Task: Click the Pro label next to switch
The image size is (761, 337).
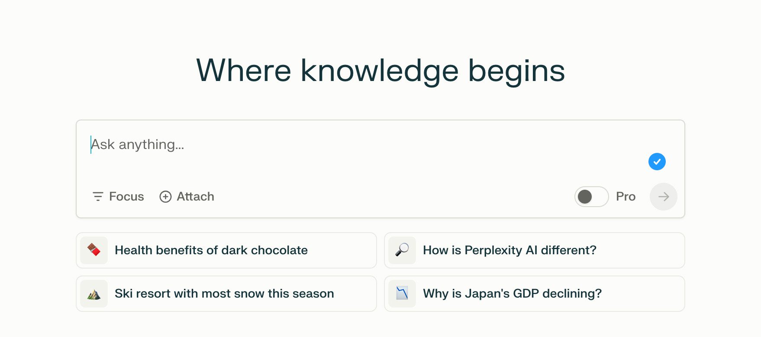Action: [626, 197]
